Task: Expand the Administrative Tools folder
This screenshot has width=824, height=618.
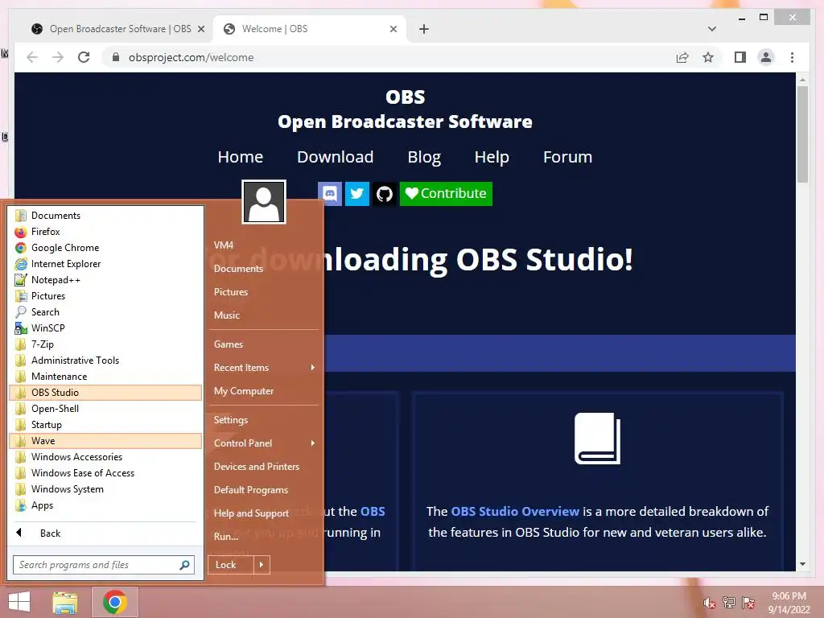Action: click(105, 360)
